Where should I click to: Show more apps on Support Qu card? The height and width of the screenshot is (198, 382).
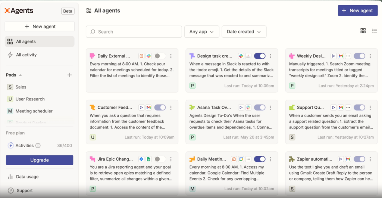348,108
